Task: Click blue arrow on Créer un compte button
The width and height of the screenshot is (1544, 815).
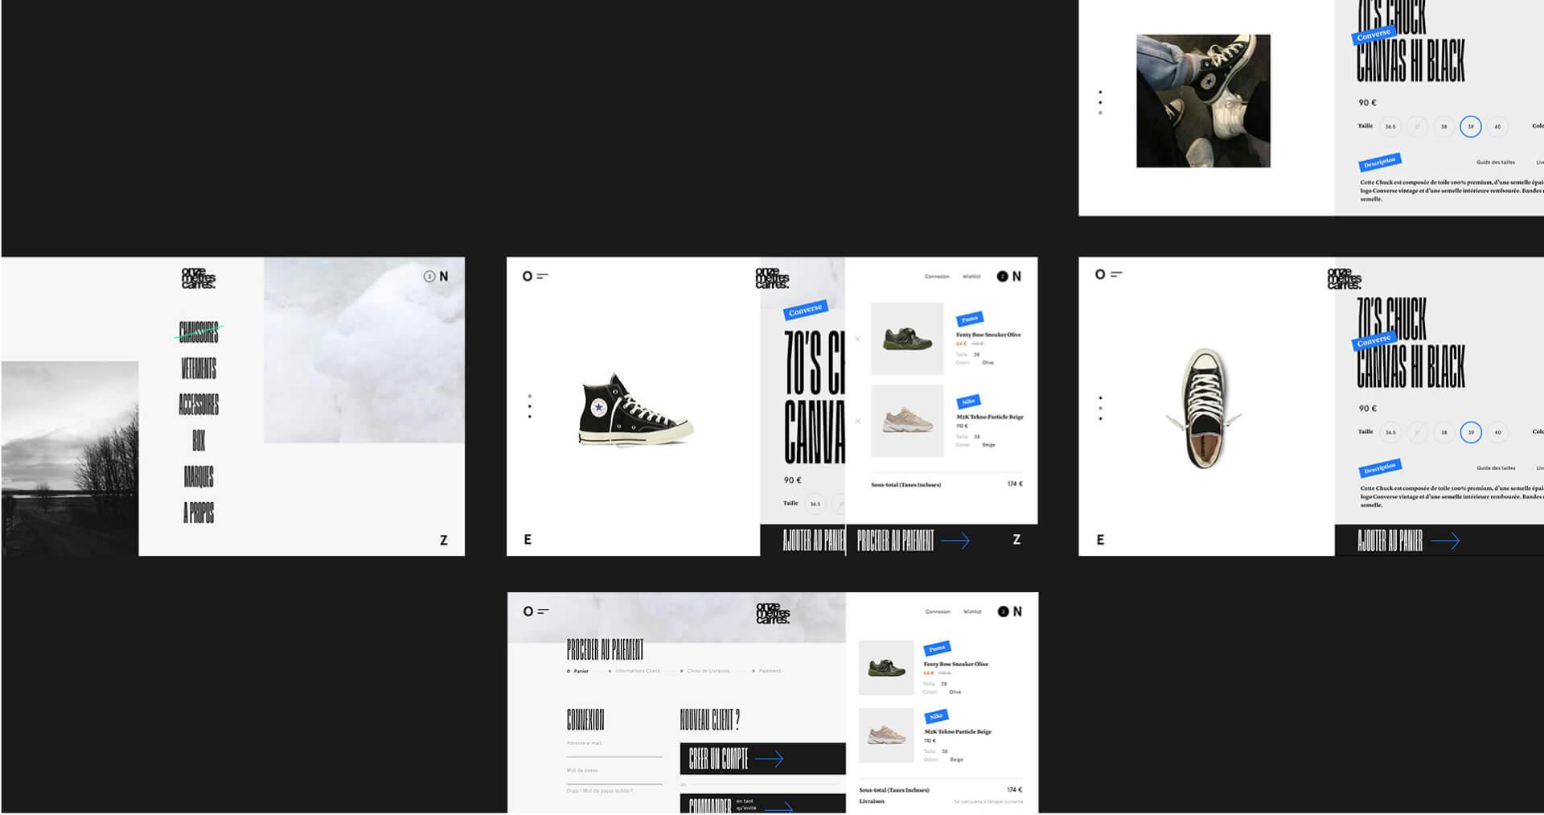Action: (x=769, y=758)
